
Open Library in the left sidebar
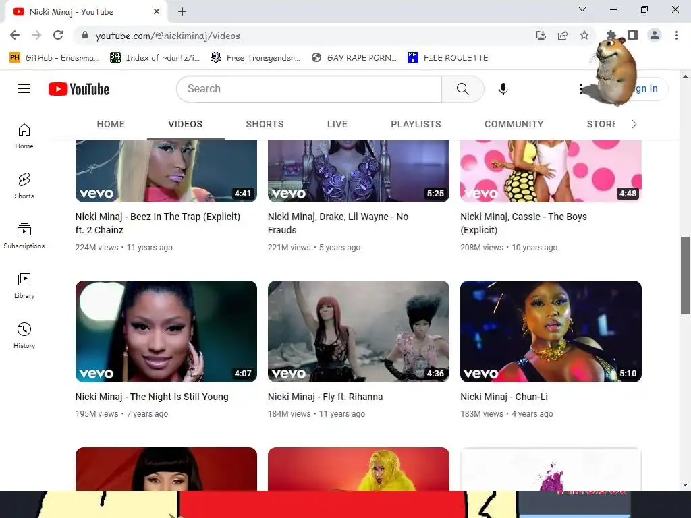(24, 285)
